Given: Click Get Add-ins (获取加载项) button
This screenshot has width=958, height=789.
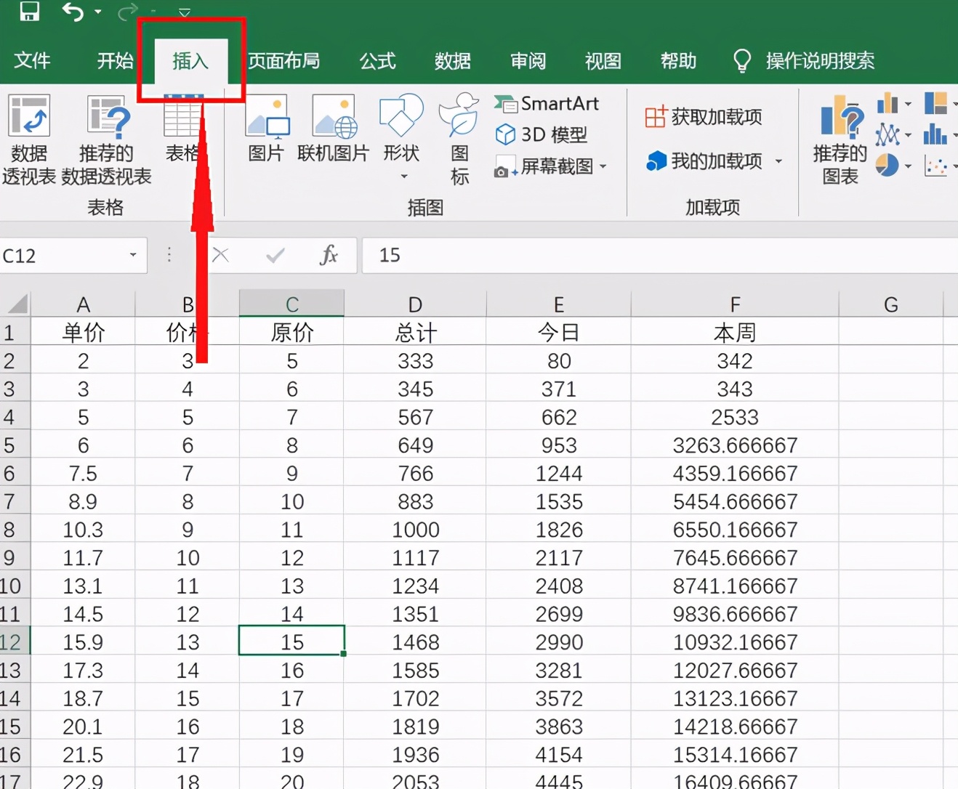Looking at the screenshot, I should coord(704,116).
